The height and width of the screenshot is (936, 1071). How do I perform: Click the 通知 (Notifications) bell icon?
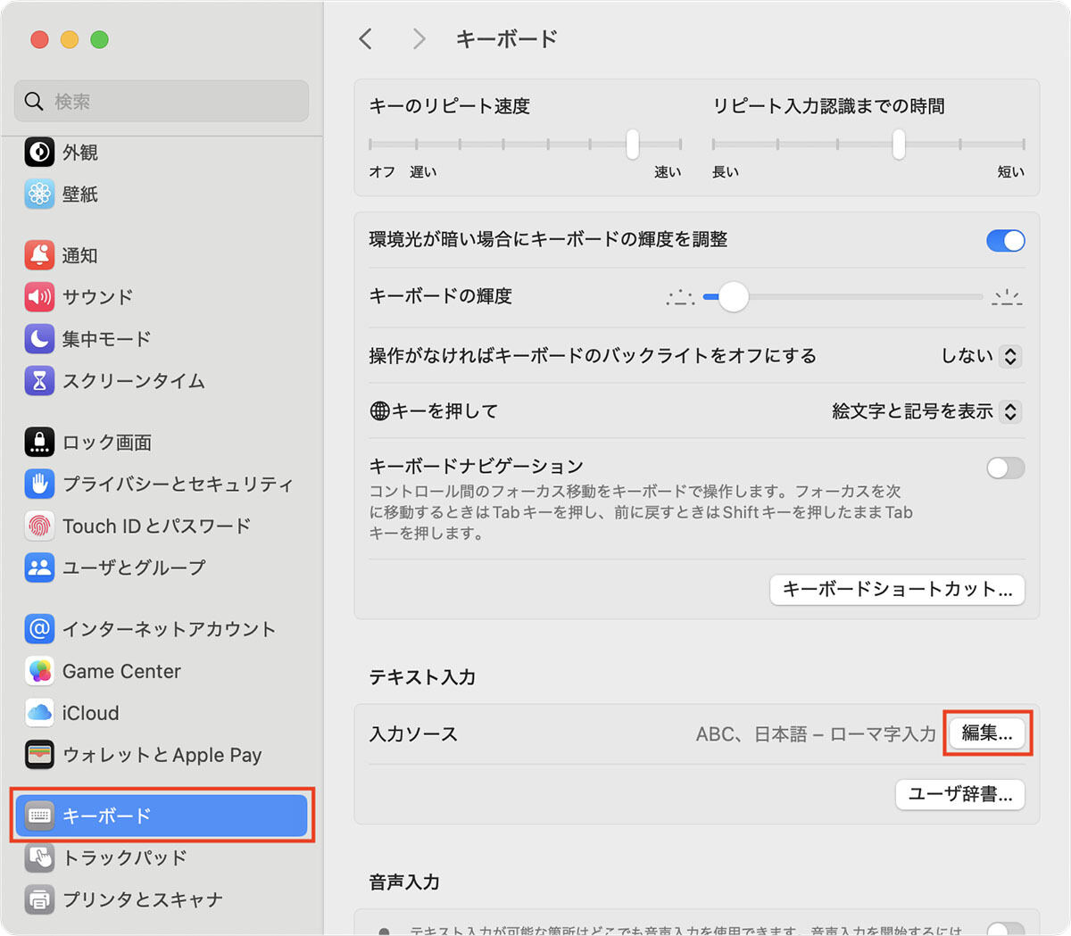pos(38,254)
